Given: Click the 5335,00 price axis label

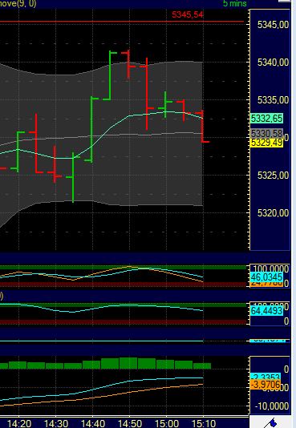Looking at the screenshot, I should tap(273, 100).
